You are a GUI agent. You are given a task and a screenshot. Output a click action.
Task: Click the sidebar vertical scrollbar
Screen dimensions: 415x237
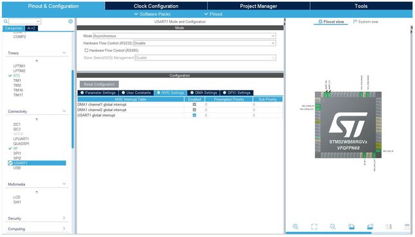click(73, 109)
